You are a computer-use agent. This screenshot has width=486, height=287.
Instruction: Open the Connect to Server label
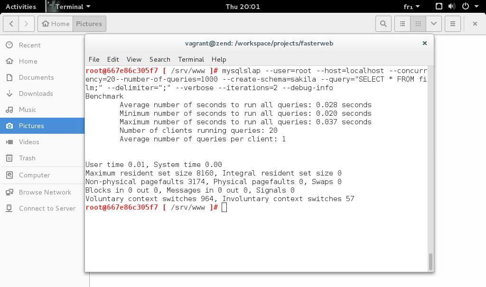[47, 208]
